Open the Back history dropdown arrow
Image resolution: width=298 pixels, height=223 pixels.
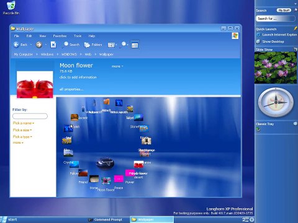point(31,45)
